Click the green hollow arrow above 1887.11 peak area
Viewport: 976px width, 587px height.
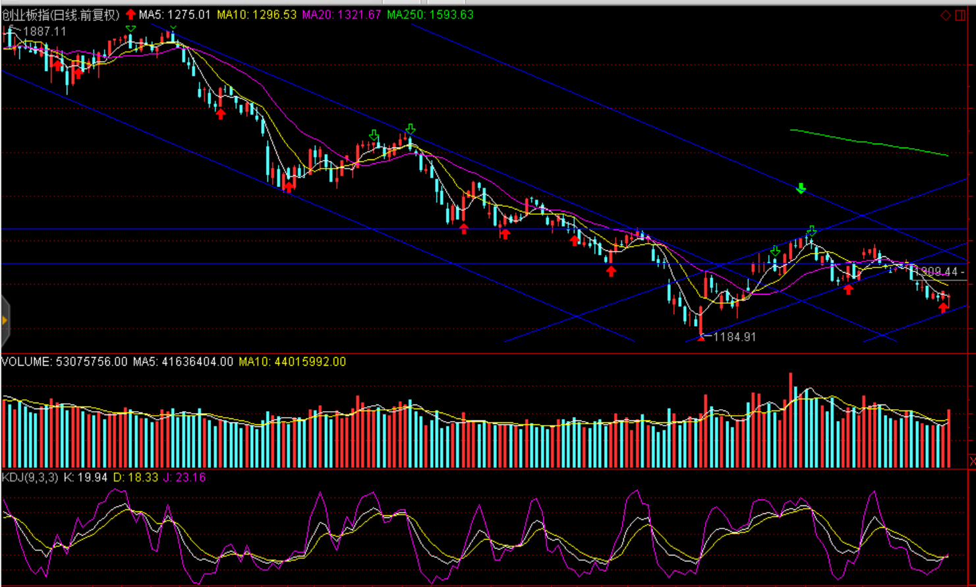pyautogui.click(x=130, y=28)
